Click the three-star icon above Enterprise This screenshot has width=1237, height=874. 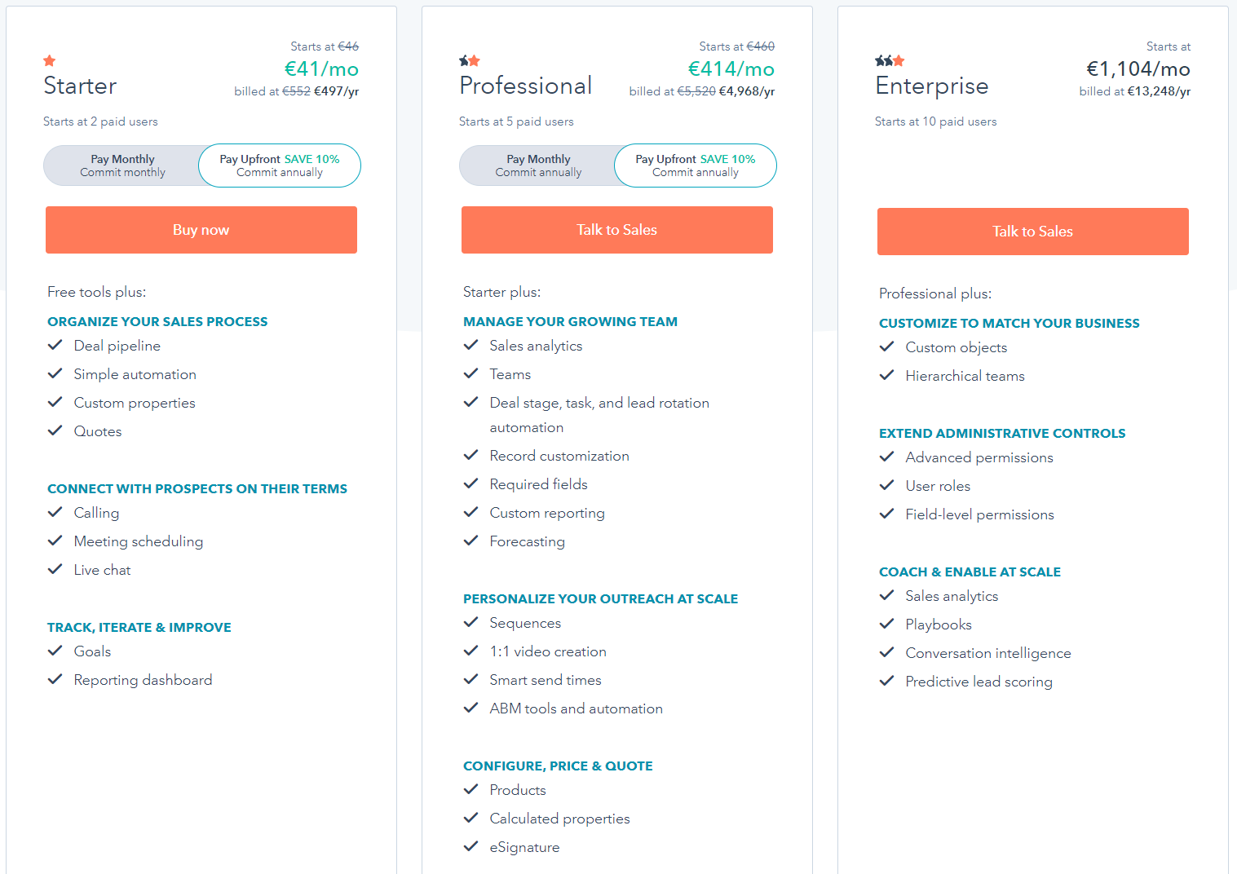890,60
